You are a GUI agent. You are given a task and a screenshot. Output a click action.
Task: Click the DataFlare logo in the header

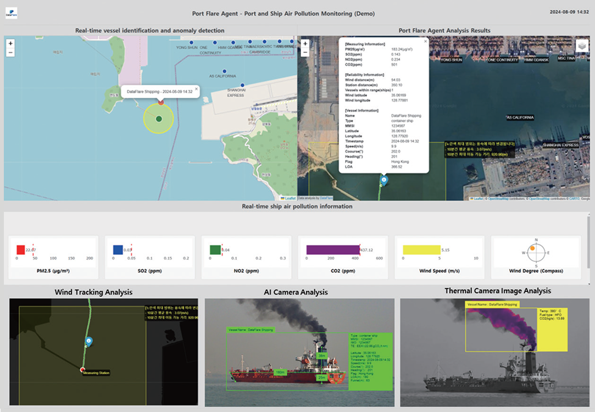point(11,12)
